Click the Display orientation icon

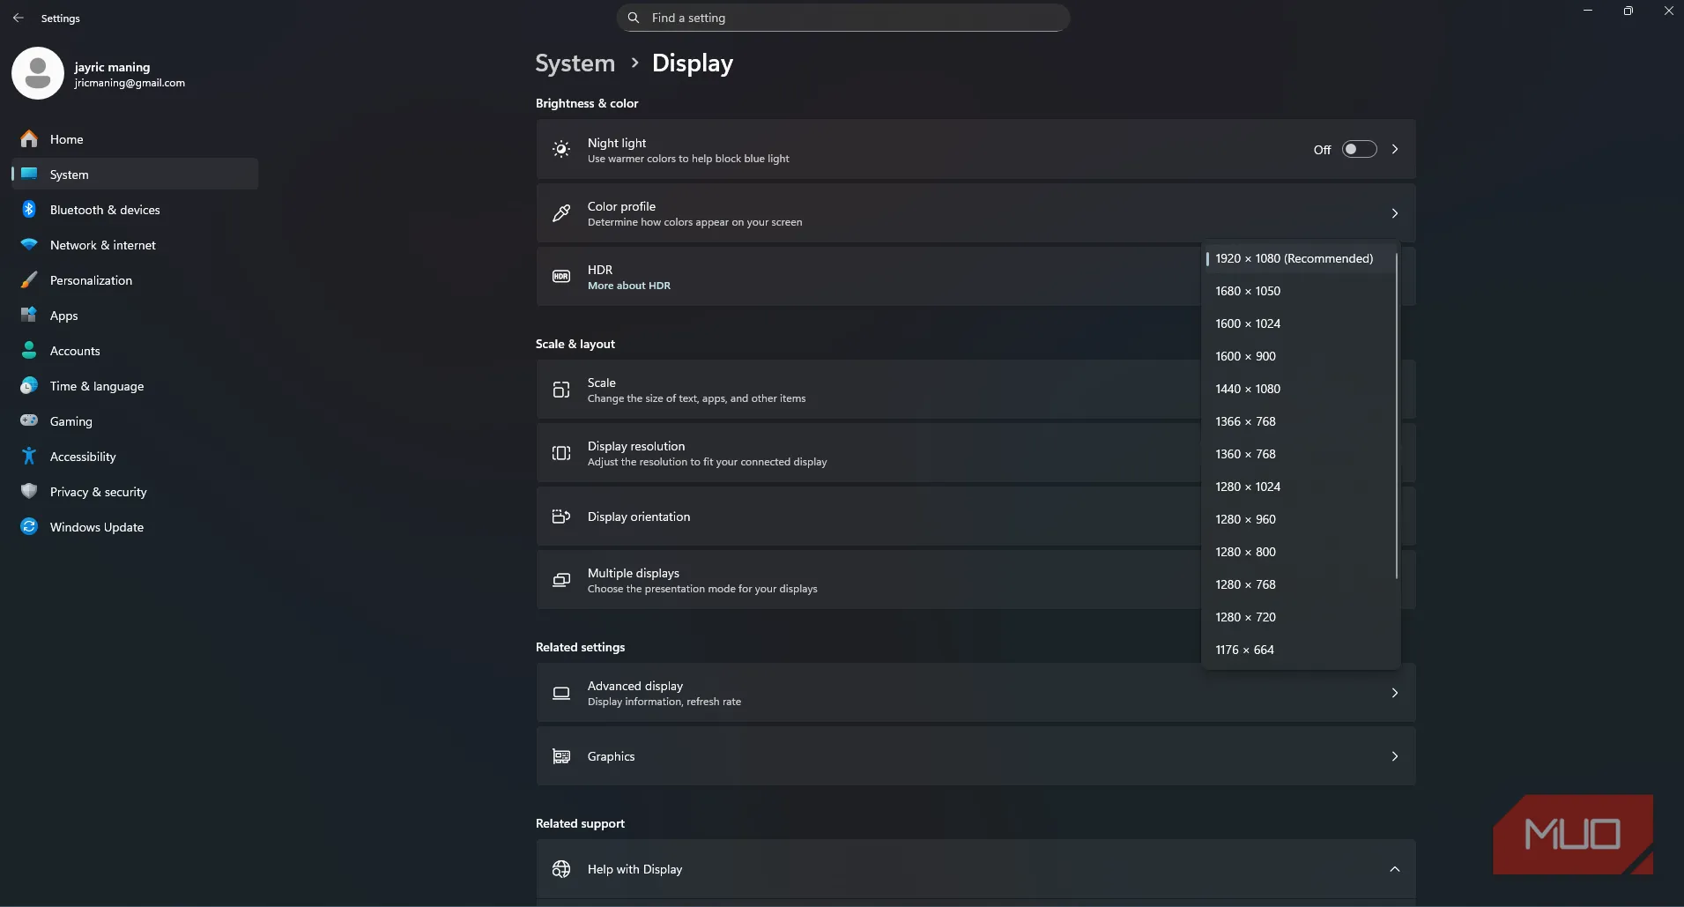(561, 517)
